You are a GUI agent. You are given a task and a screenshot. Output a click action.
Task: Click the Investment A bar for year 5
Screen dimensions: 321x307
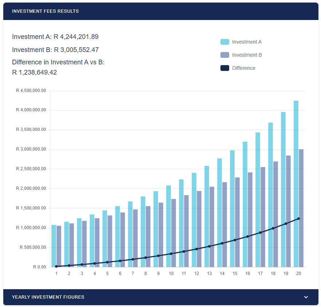click(105, 239)
